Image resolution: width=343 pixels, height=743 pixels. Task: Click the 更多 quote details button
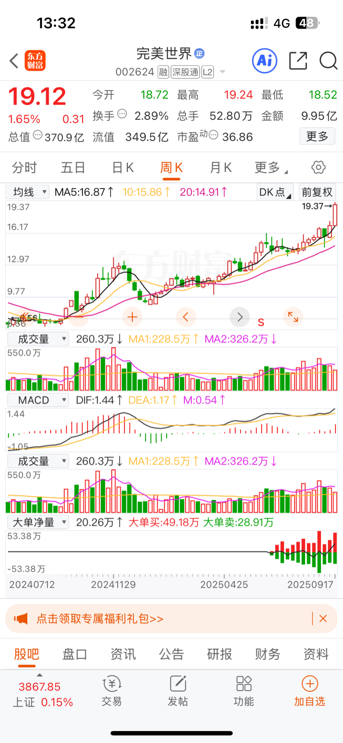tap(317, 136)
